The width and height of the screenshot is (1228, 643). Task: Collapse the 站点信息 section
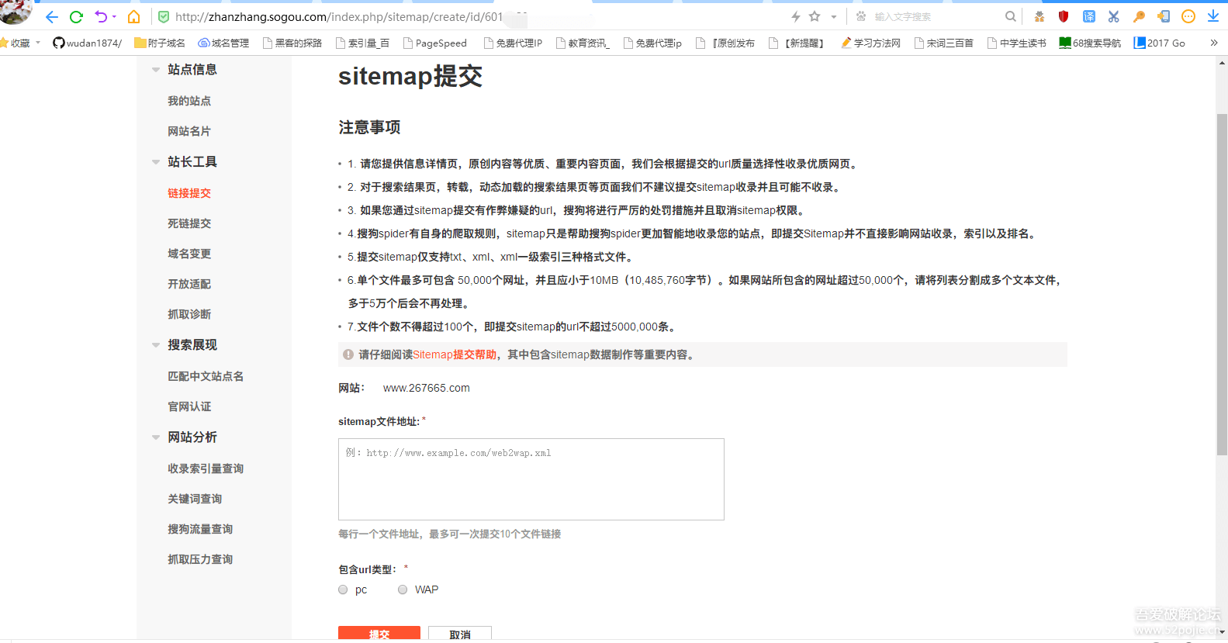click(x=156, y=70)
